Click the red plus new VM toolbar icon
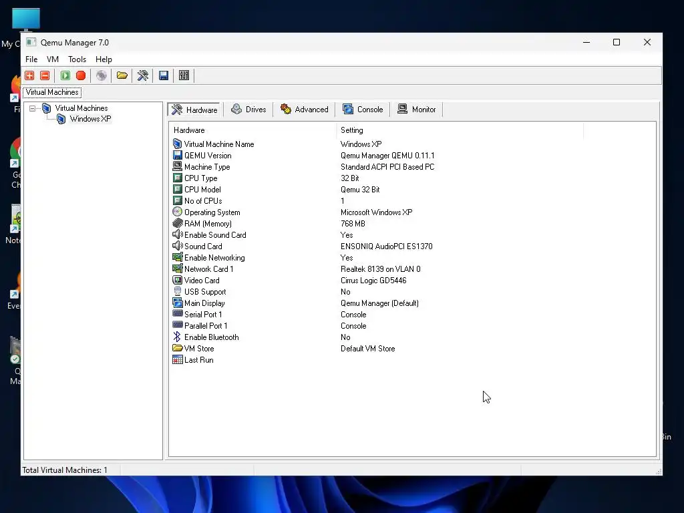The height and width of the screenshot is (513, 684). (29, 75)
